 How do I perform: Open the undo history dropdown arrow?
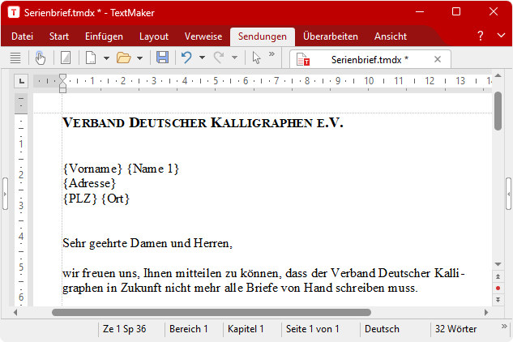point(202,58)
